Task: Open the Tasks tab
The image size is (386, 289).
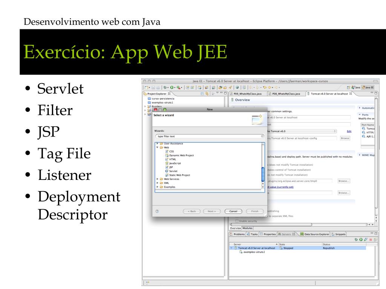Action: point(252,234)
